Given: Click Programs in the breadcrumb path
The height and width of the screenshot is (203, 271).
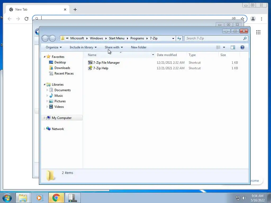Looking at the screenshot, I should [x=137, y=38].
